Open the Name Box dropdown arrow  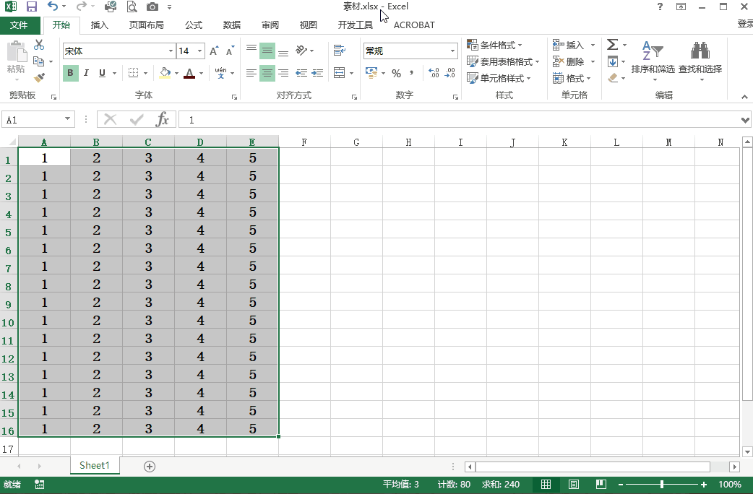[67, 119]
